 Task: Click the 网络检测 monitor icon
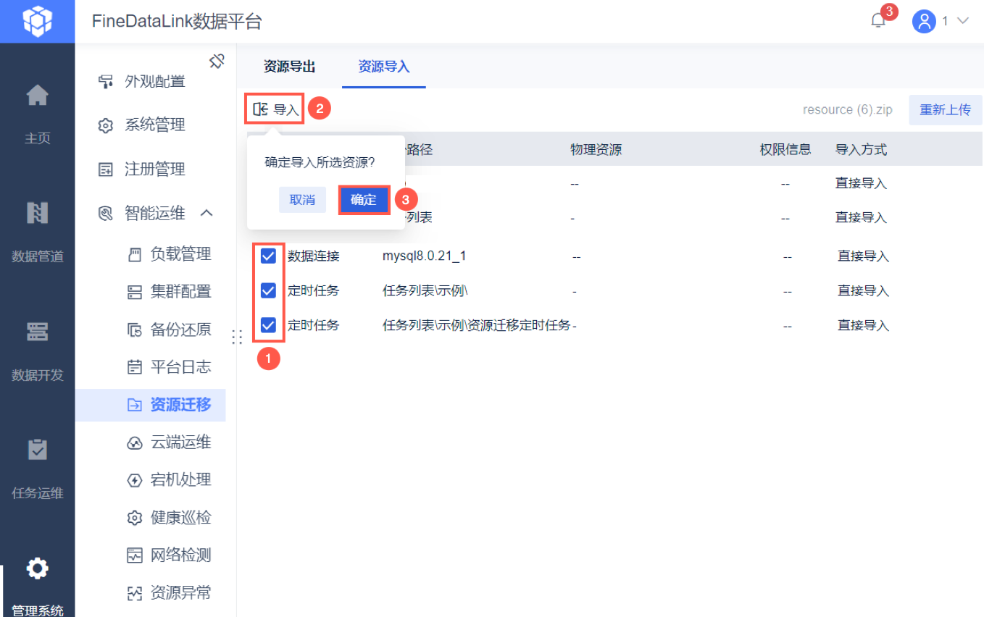point(135,555)
